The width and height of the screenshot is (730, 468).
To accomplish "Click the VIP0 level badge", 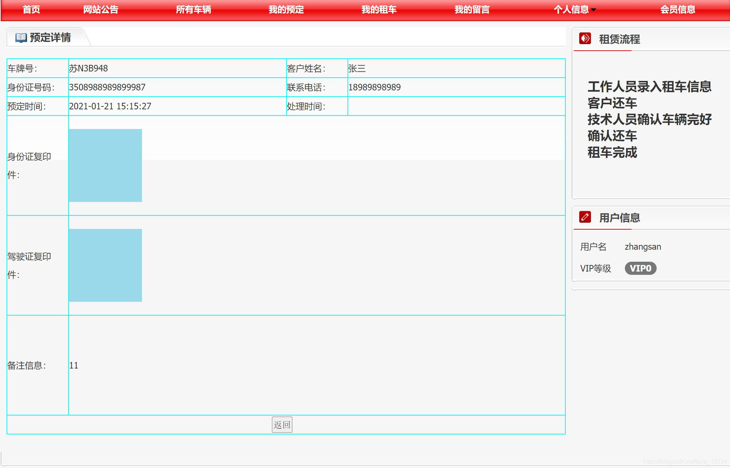I will [x=641, y=268].
